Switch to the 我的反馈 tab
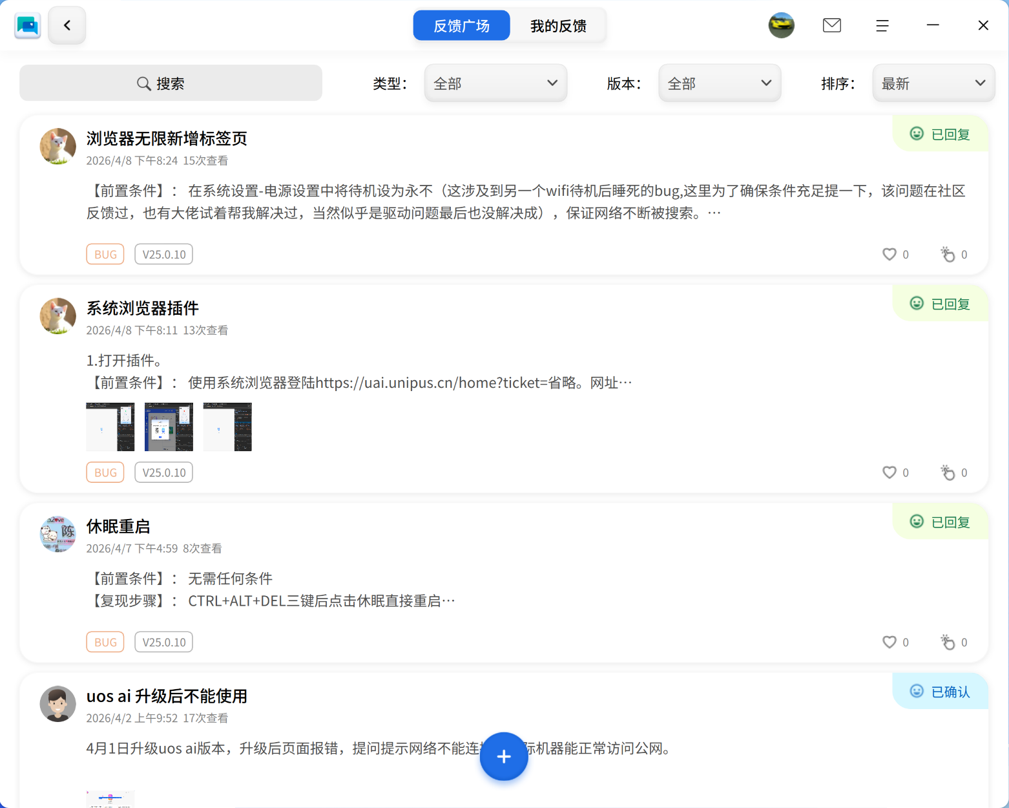The image size is (1009, 808). click(558, 26)
